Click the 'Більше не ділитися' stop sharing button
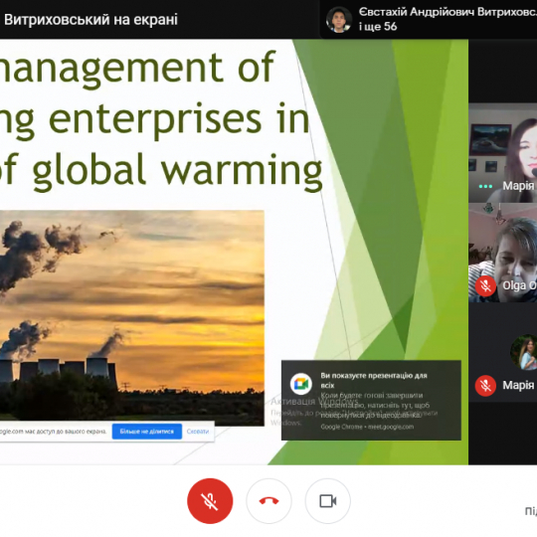 tap(147, 432)
